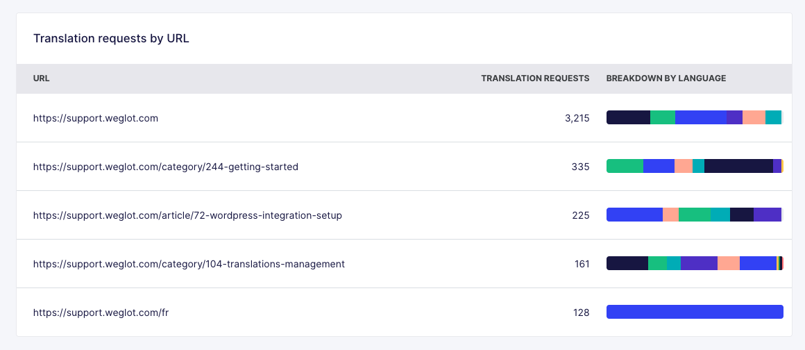Click the long dark navy segment in the getting-started bar
This screenshot has width=805, height=350.
[x=738, y=166]
